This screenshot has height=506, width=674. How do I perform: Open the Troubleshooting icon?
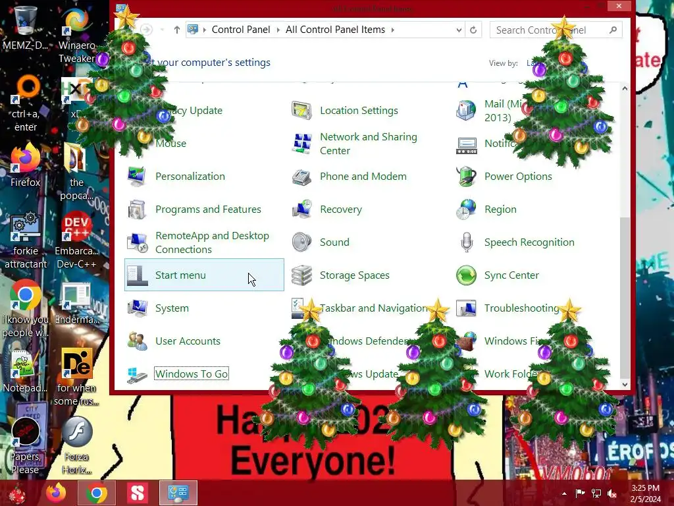466,308
